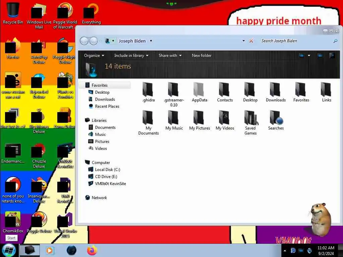Screen dimensions: 343x257
Task: Select Computer in navigation pane
Action: pos(100,163)
